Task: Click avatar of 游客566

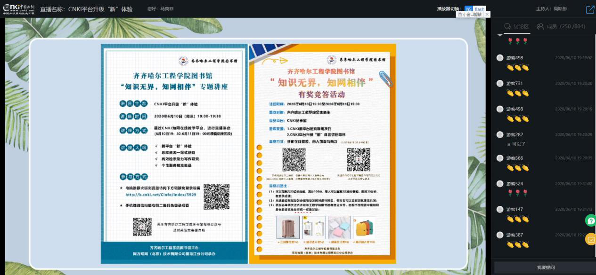Action: pyautogui.click(x=500, y=158)
